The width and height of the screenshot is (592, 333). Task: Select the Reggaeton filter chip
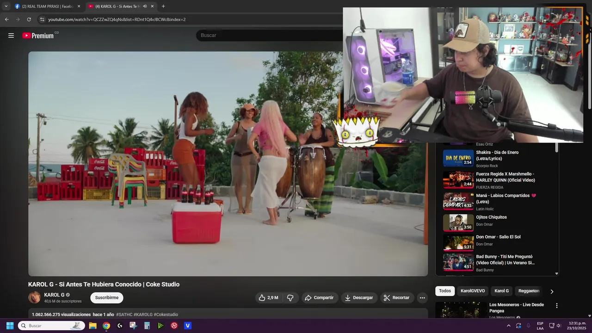pos(529,291)
